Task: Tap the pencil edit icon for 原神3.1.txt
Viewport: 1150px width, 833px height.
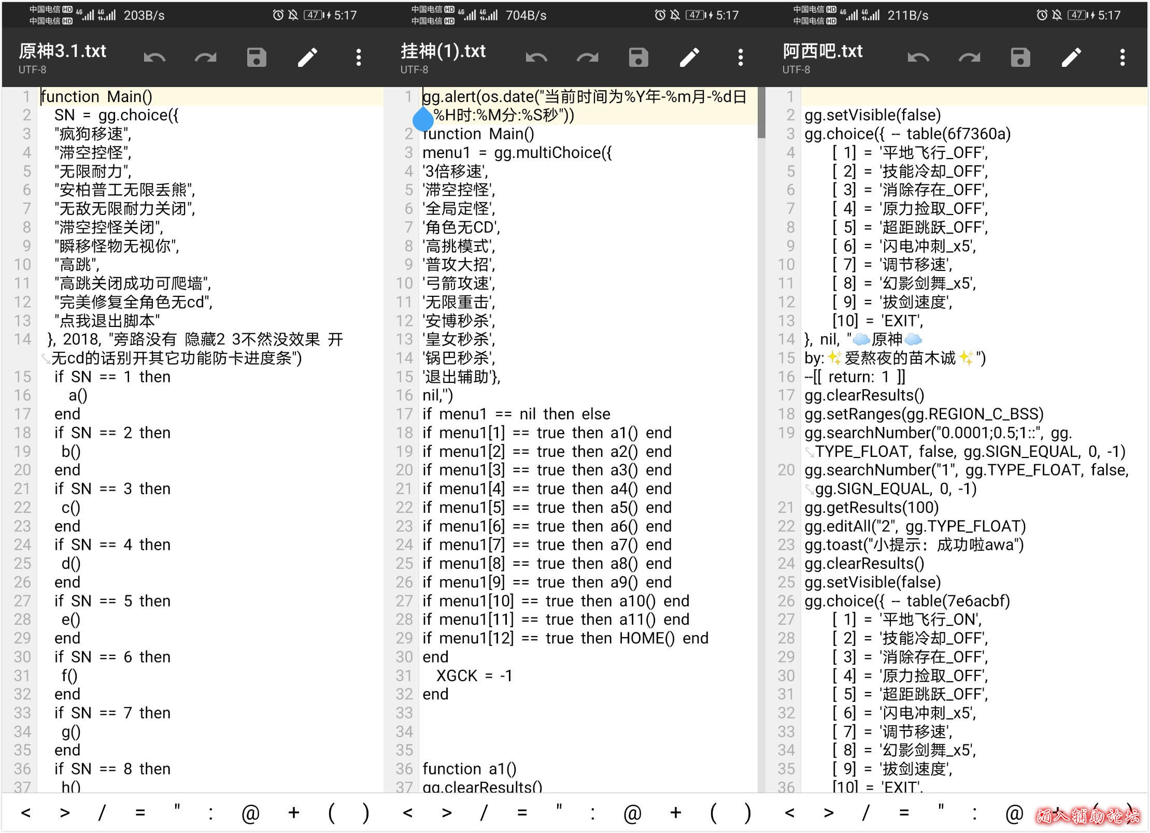Action: (307, 58)
